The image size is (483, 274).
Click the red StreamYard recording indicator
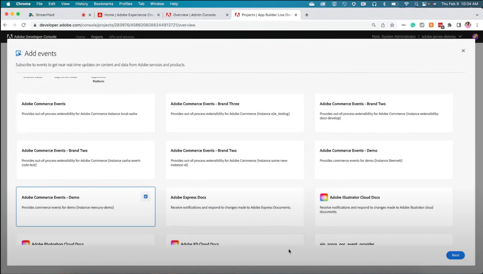83,15
